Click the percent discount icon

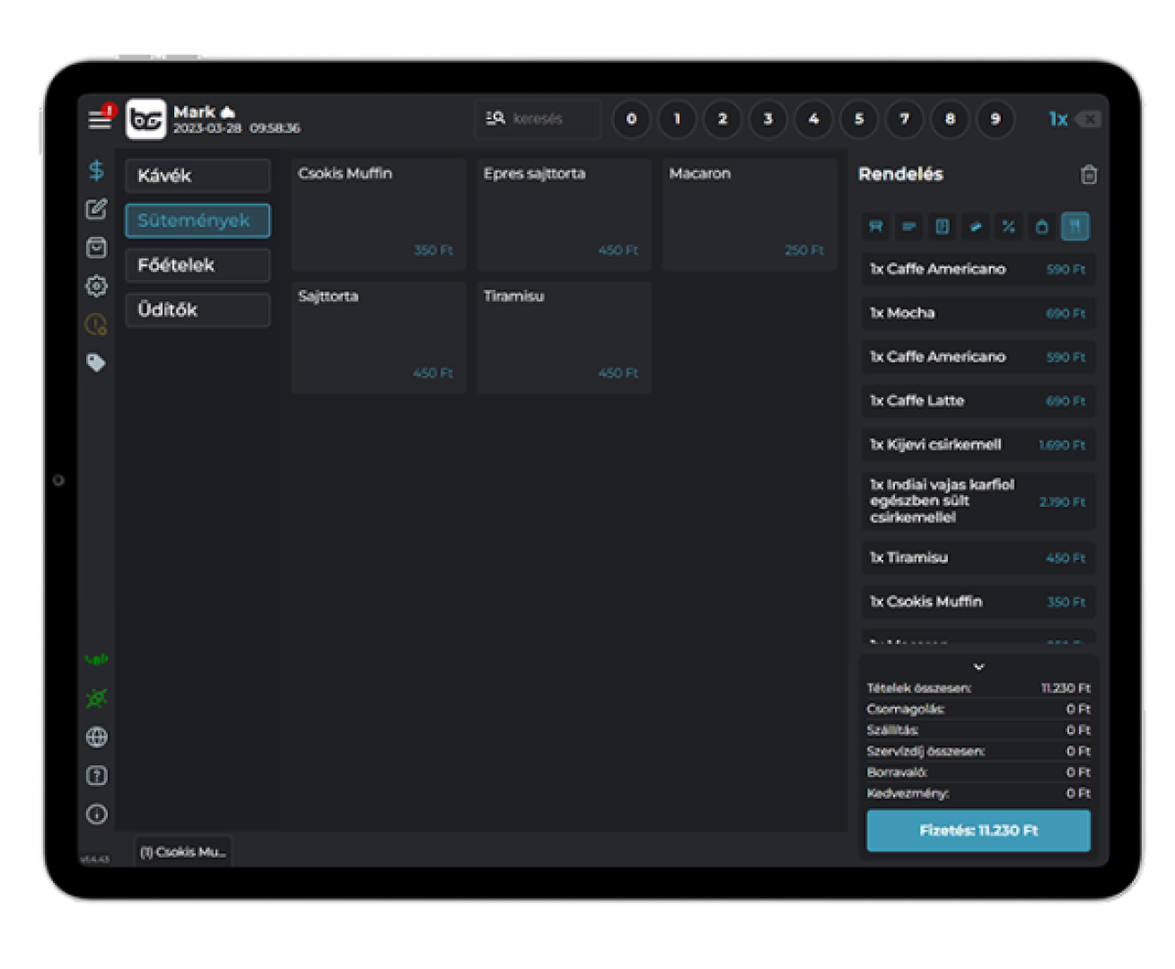[1008, 227]
